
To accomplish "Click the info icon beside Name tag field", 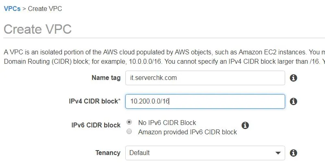I will click(x=293, y=78).
